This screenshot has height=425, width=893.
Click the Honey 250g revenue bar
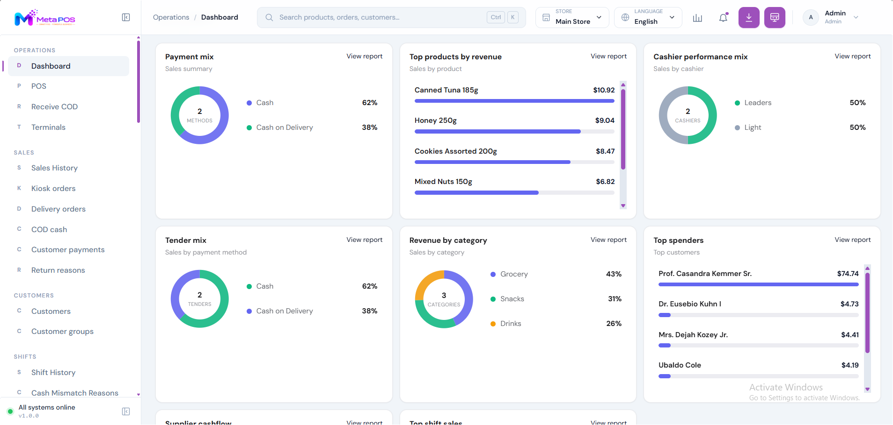pos(514,132)
